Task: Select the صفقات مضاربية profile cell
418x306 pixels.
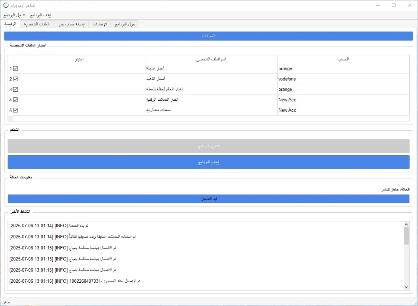Action: coord(211,110)
